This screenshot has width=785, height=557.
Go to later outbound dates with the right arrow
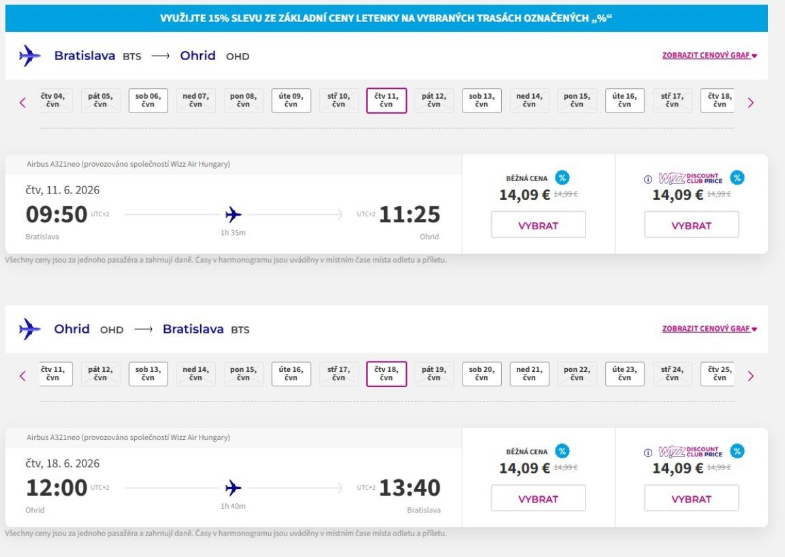[x=750, y=102]
